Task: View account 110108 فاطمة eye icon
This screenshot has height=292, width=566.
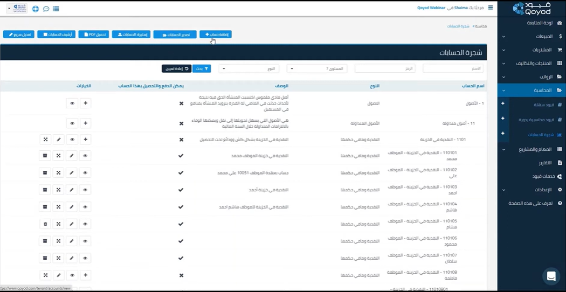Action: click(x=72, y=275)
